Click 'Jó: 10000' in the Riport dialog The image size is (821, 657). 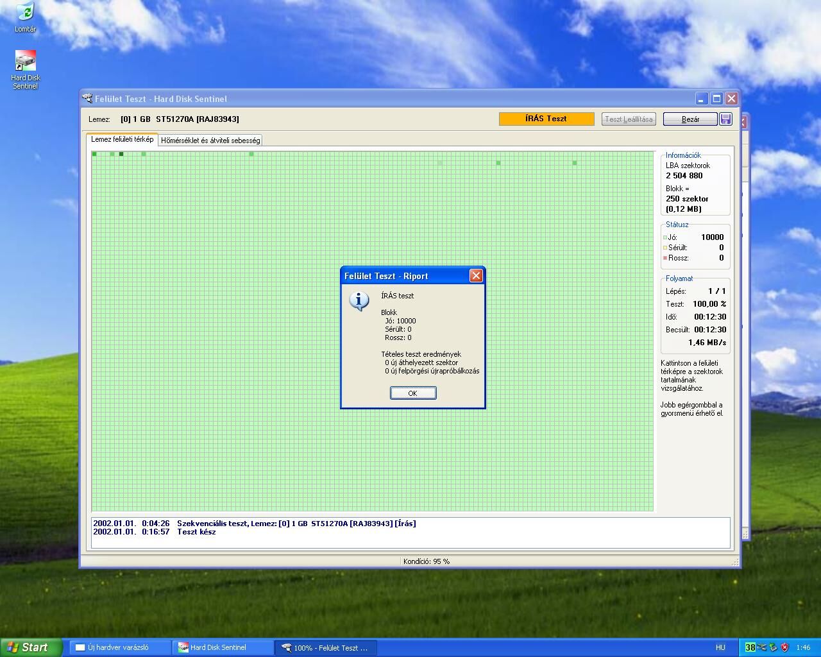[400, 321]
